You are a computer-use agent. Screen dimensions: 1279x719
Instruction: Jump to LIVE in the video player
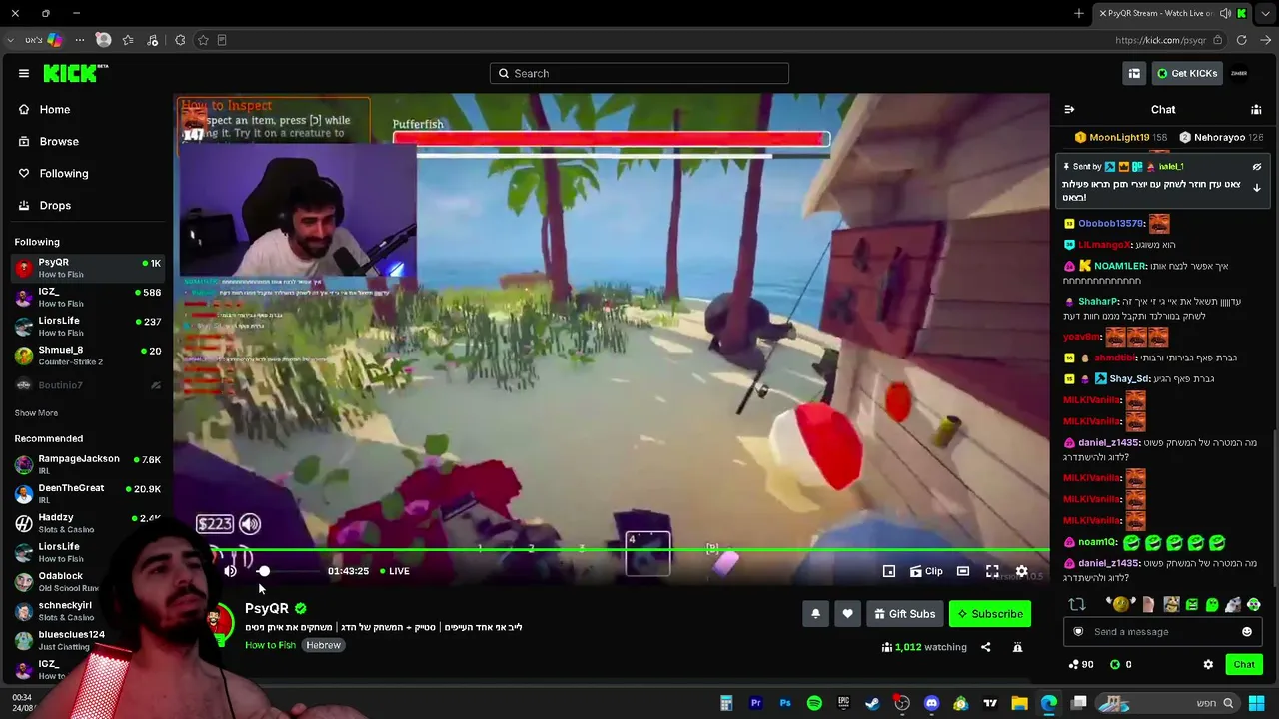click(x=394, y=571)
